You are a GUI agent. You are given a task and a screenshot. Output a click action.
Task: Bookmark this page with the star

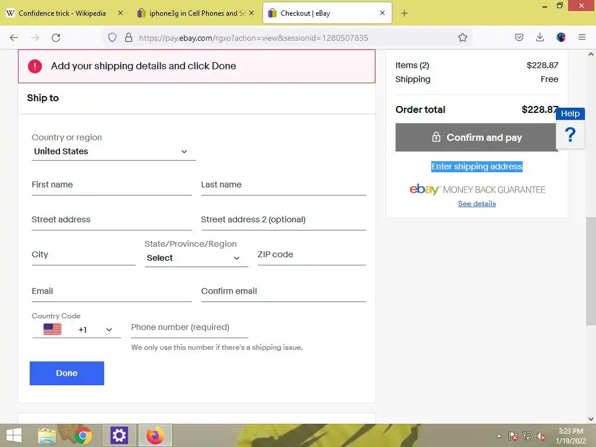pyautogui.click(x=462, y=37)
